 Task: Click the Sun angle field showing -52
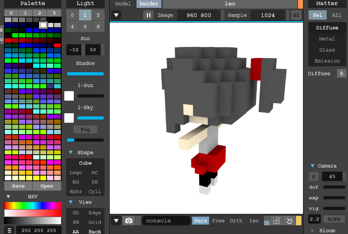[x=74, y=50]
